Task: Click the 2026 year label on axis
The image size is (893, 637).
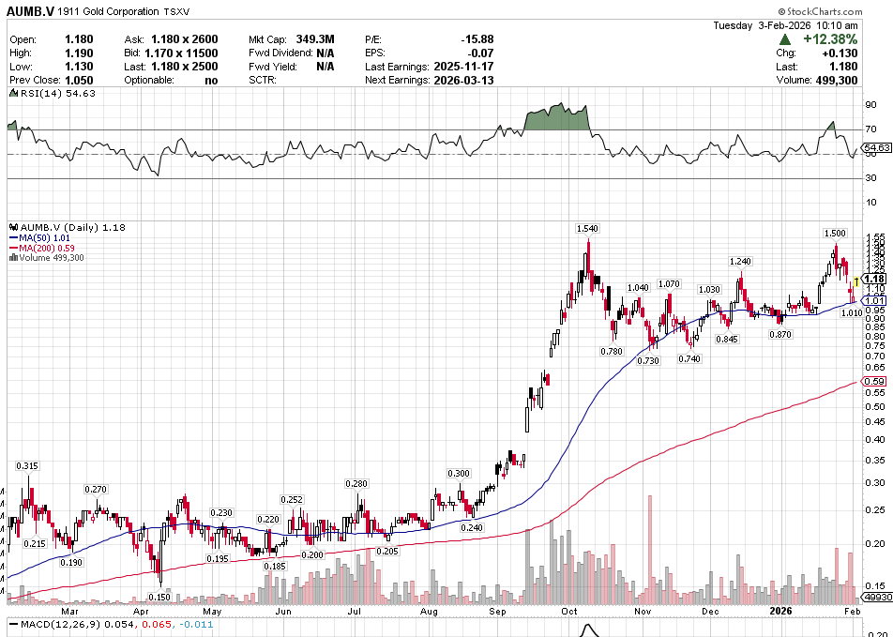Action: 781,611
